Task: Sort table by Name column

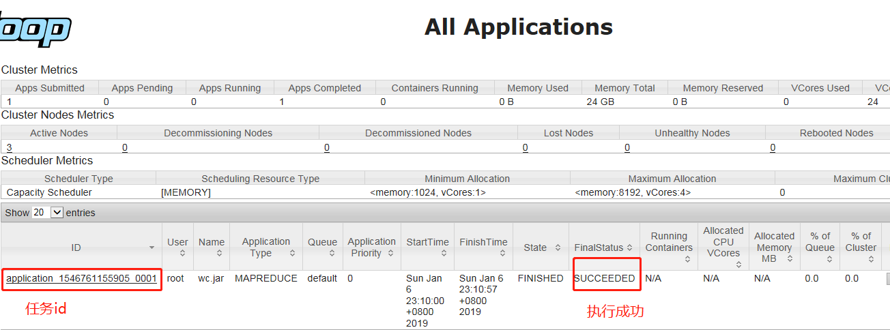Action: (212, 247)
